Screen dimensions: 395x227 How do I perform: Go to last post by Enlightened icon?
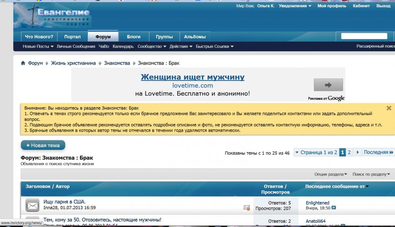point(334,208)
